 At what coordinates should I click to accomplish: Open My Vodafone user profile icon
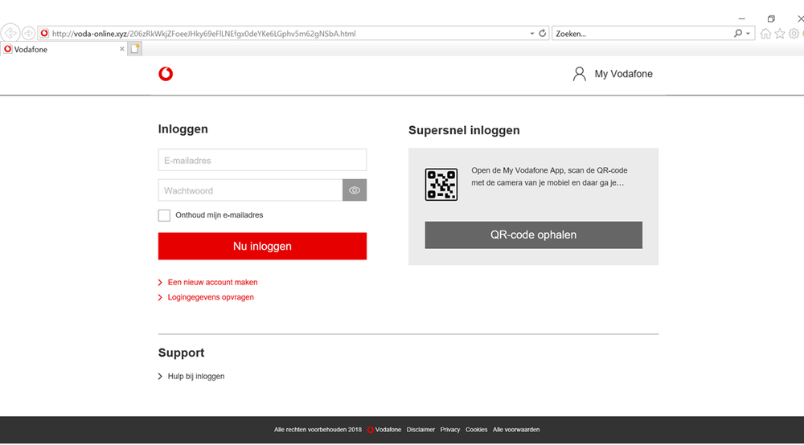tap(580, 74)
